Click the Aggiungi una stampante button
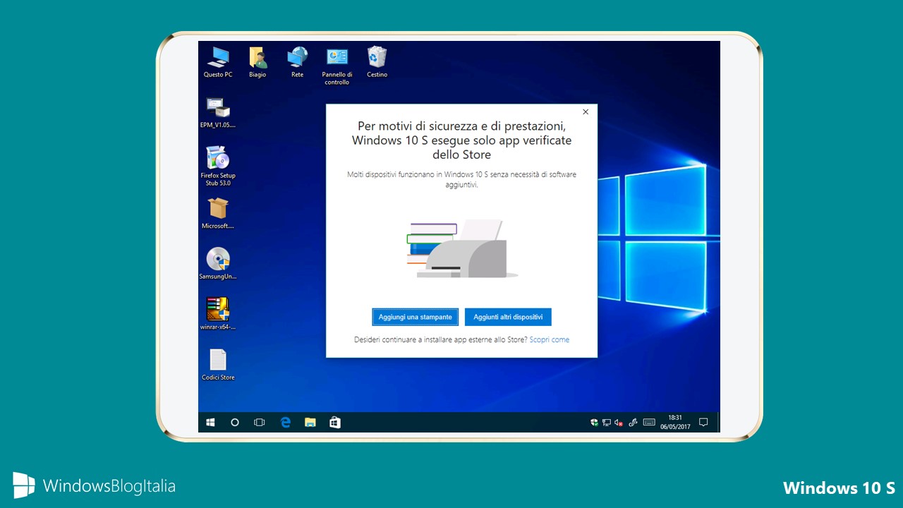 coord(416,317)
